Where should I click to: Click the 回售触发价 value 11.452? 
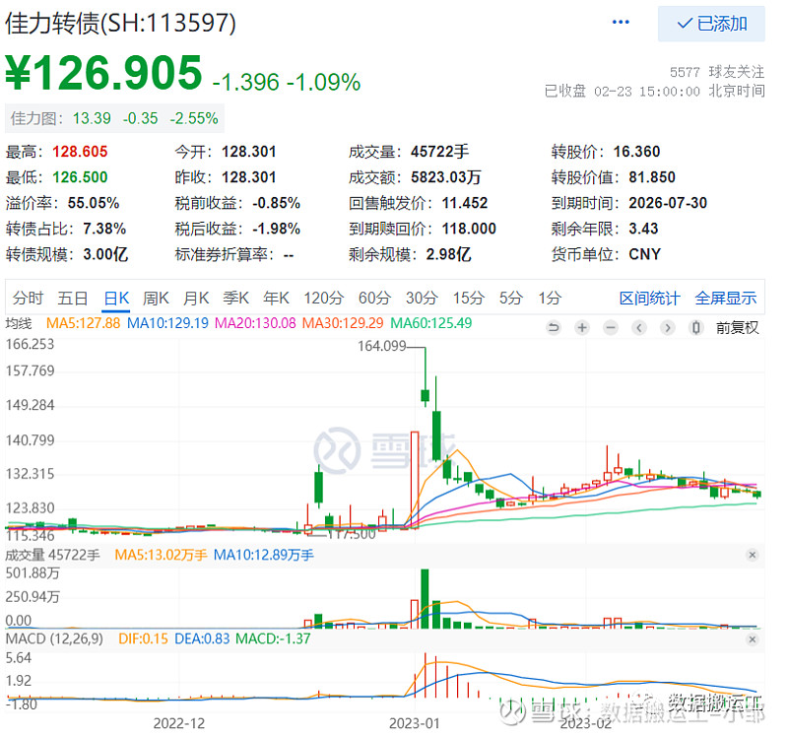click(465, 203)
